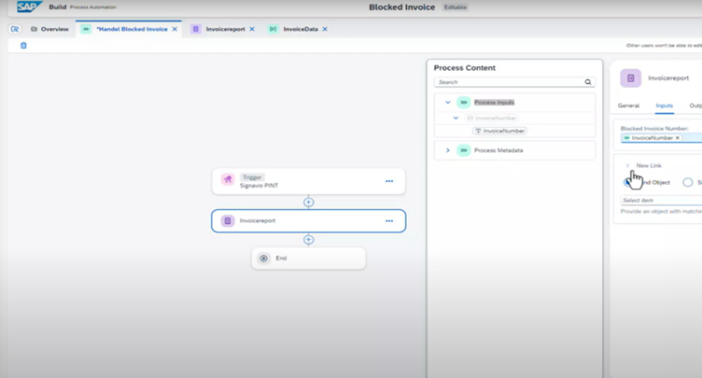The height and width of the screenshot is (378, 702).
Task: Close the InvoiceData tab
Action: (326, 29)
